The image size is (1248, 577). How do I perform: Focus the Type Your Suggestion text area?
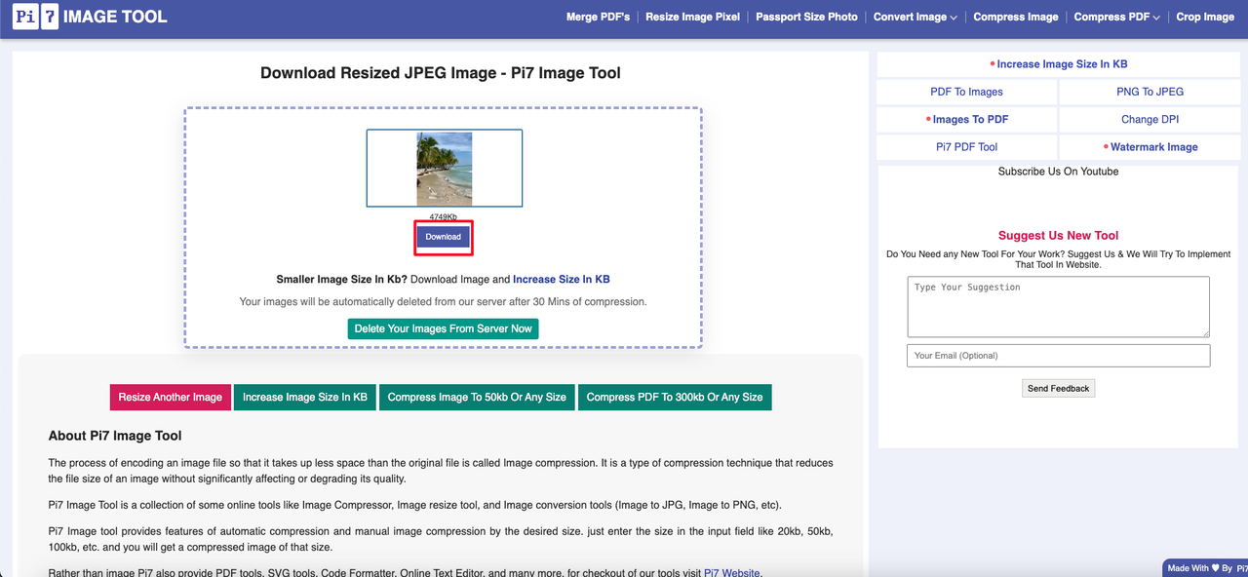tap(1058, 306)
